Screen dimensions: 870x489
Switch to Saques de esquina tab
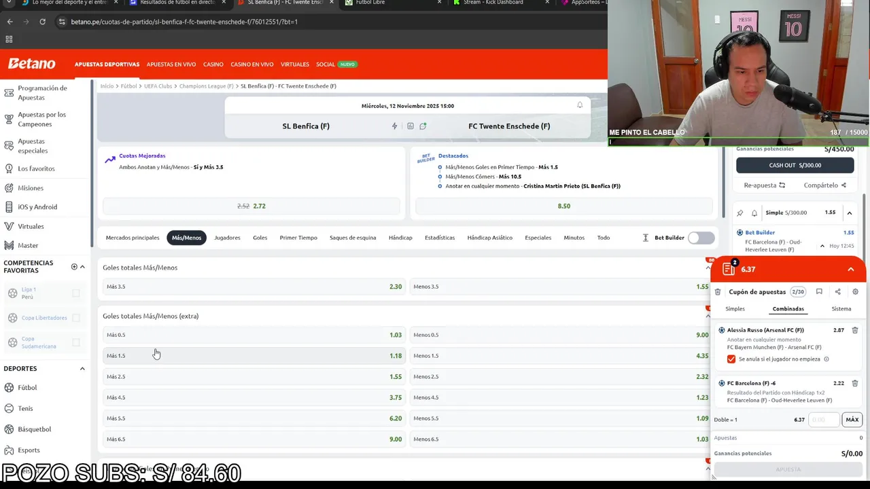(x=353, y=238)
